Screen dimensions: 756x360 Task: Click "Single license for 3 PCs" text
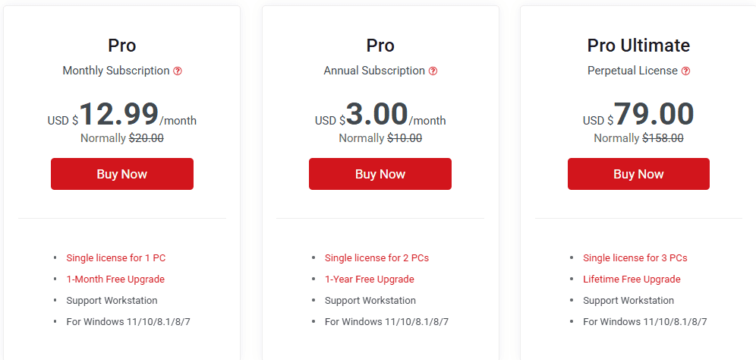coord(635,257)
